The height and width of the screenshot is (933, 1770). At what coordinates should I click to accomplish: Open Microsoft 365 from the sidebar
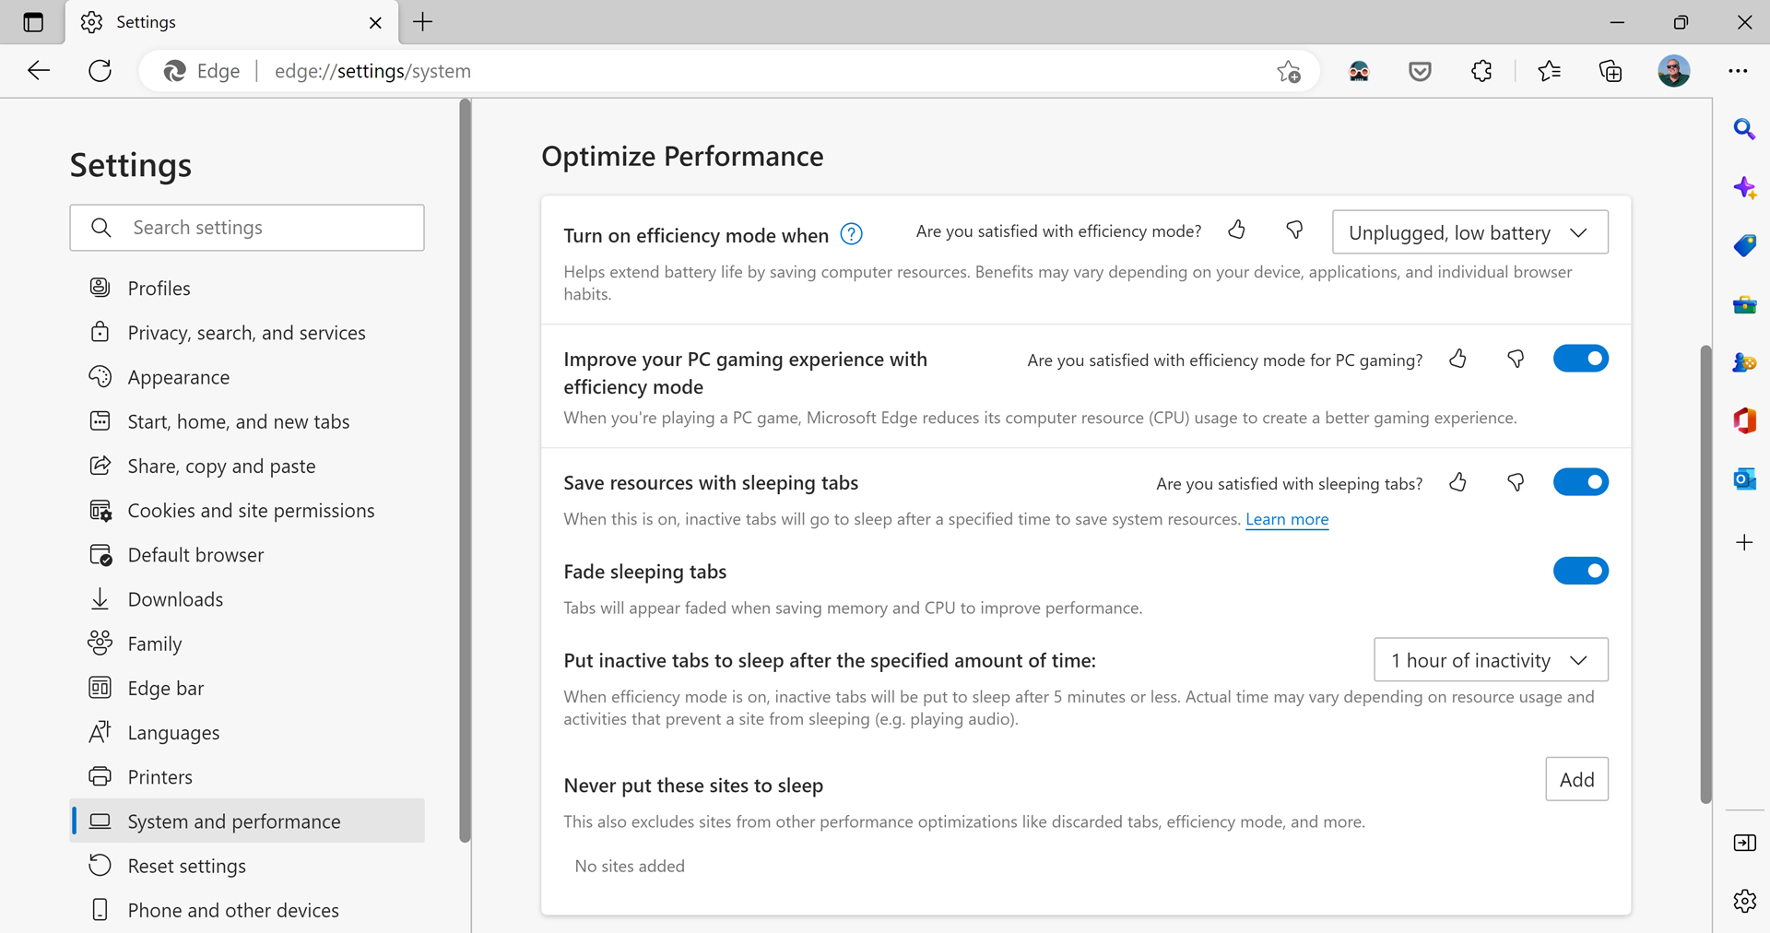point(1744,420)
